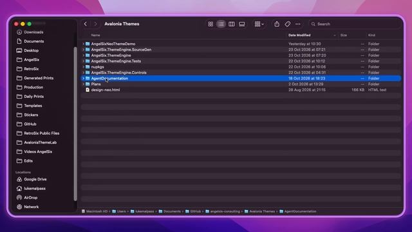
Task: Select the nupkgs folder name
Action: click(97, 67)
